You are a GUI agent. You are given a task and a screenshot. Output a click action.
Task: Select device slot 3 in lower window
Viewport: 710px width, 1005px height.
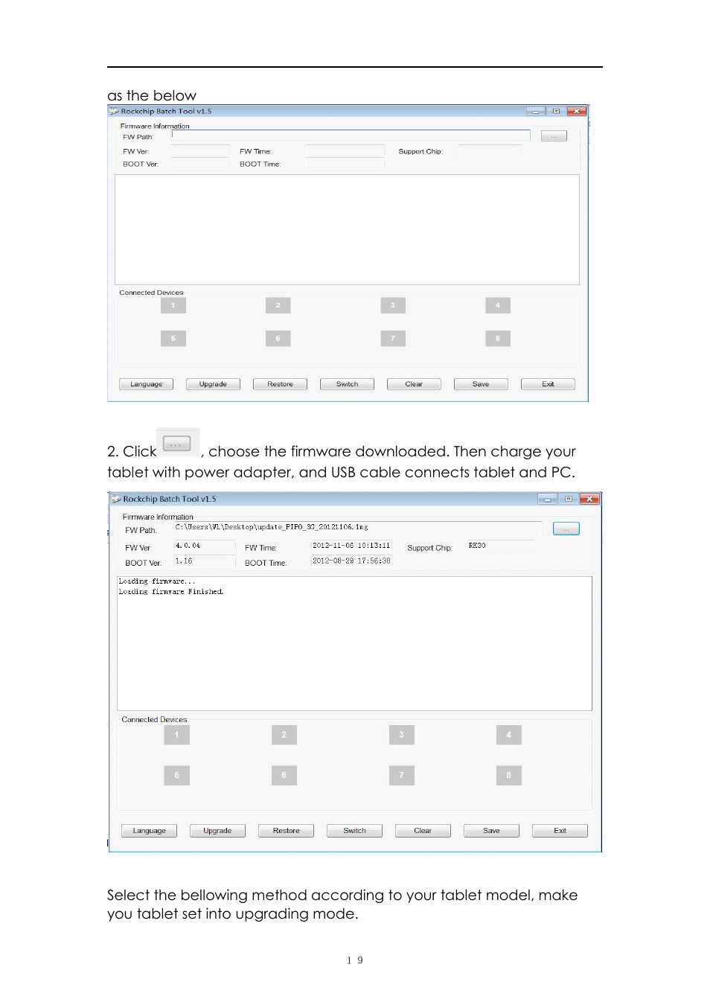point(402,735)
